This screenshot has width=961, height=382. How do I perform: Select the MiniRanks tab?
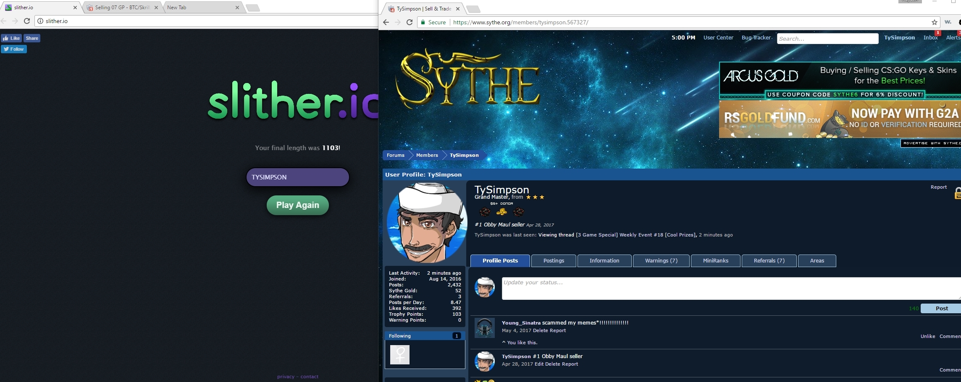pyautogui.click(x=715, y=261)
